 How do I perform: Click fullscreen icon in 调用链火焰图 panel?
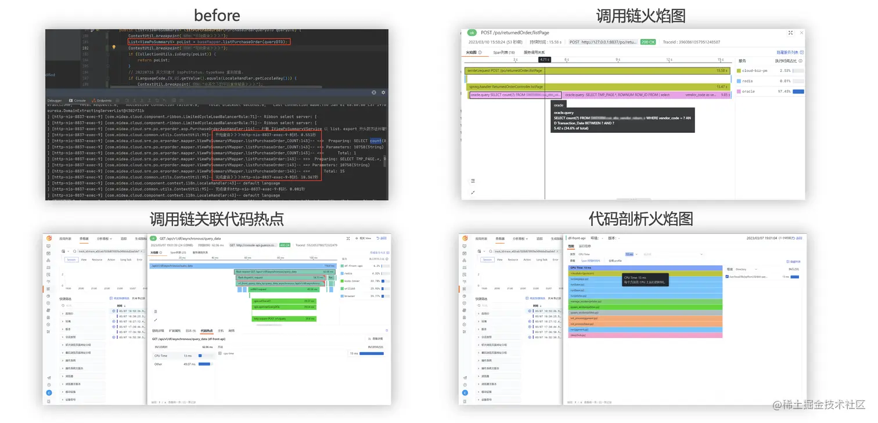[790, 32]
